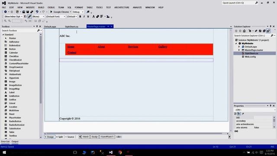Click the highlighted Preview Selected Items icon

tap(268, 31)
